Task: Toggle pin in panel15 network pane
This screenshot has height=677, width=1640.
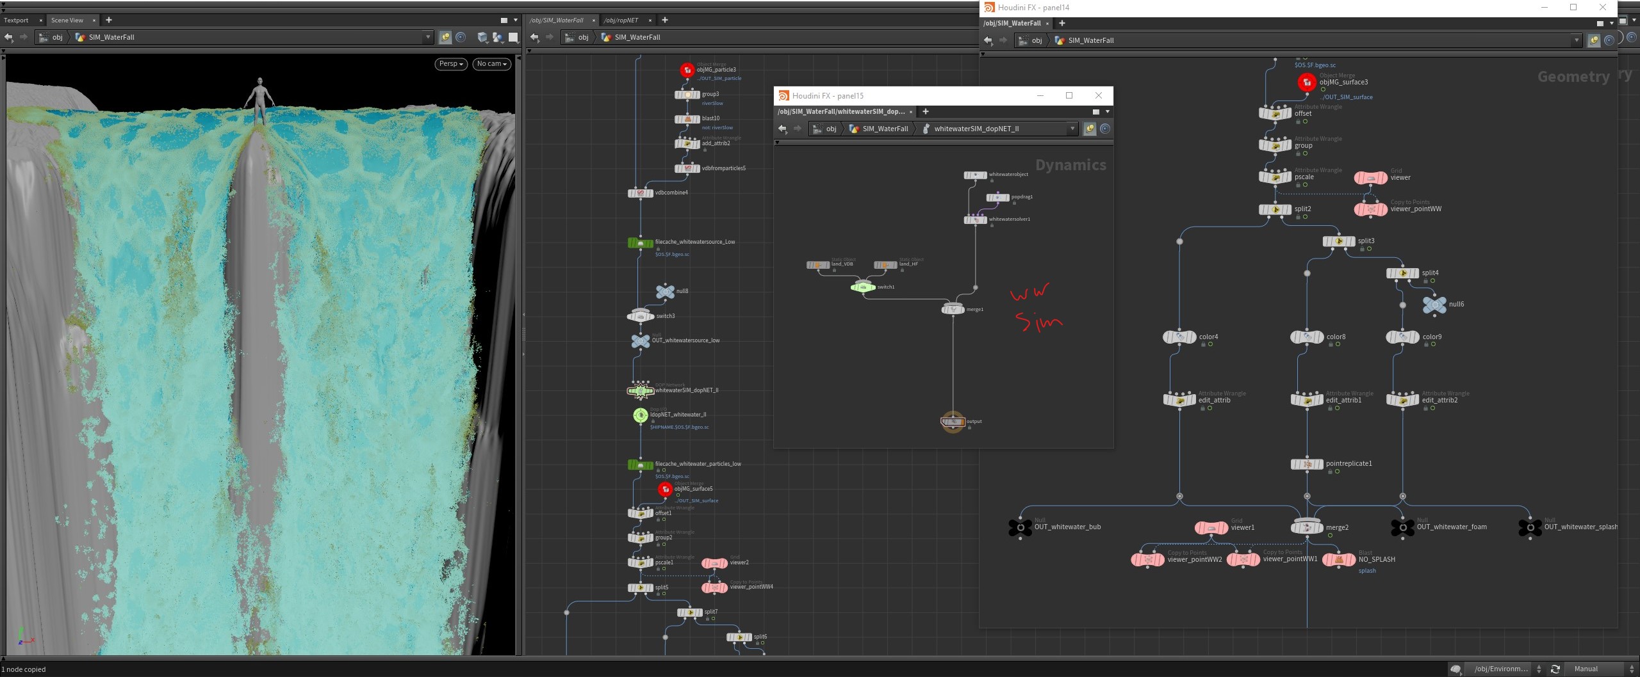Action: click(1090, 129)
